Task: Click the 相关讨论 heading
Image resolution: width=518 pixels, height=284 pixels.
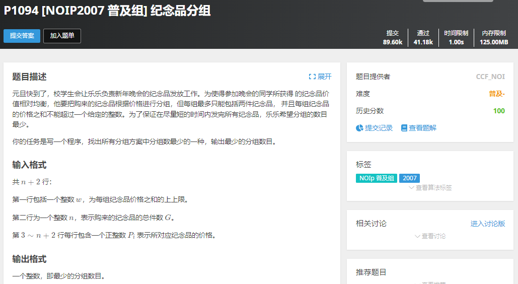Action: click(371, 224)
